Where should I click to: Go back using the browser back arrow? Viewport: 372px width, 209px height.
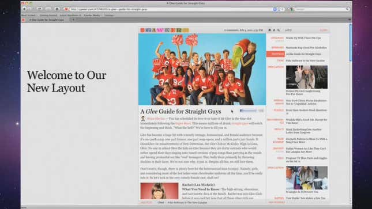24,9
